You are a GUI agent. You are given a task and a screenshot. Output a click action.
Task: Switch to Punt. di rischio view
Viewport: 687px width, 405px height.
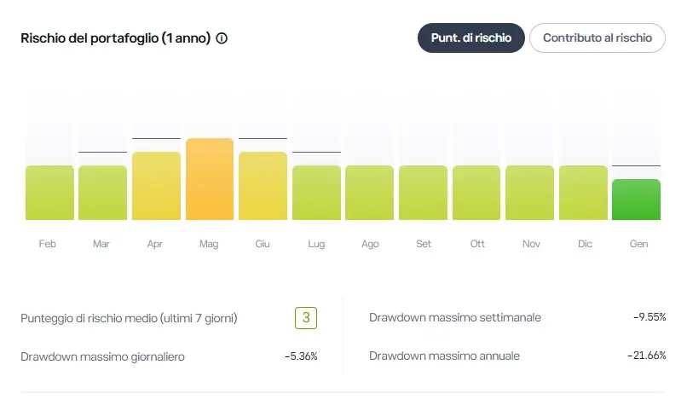click(471, 38)
